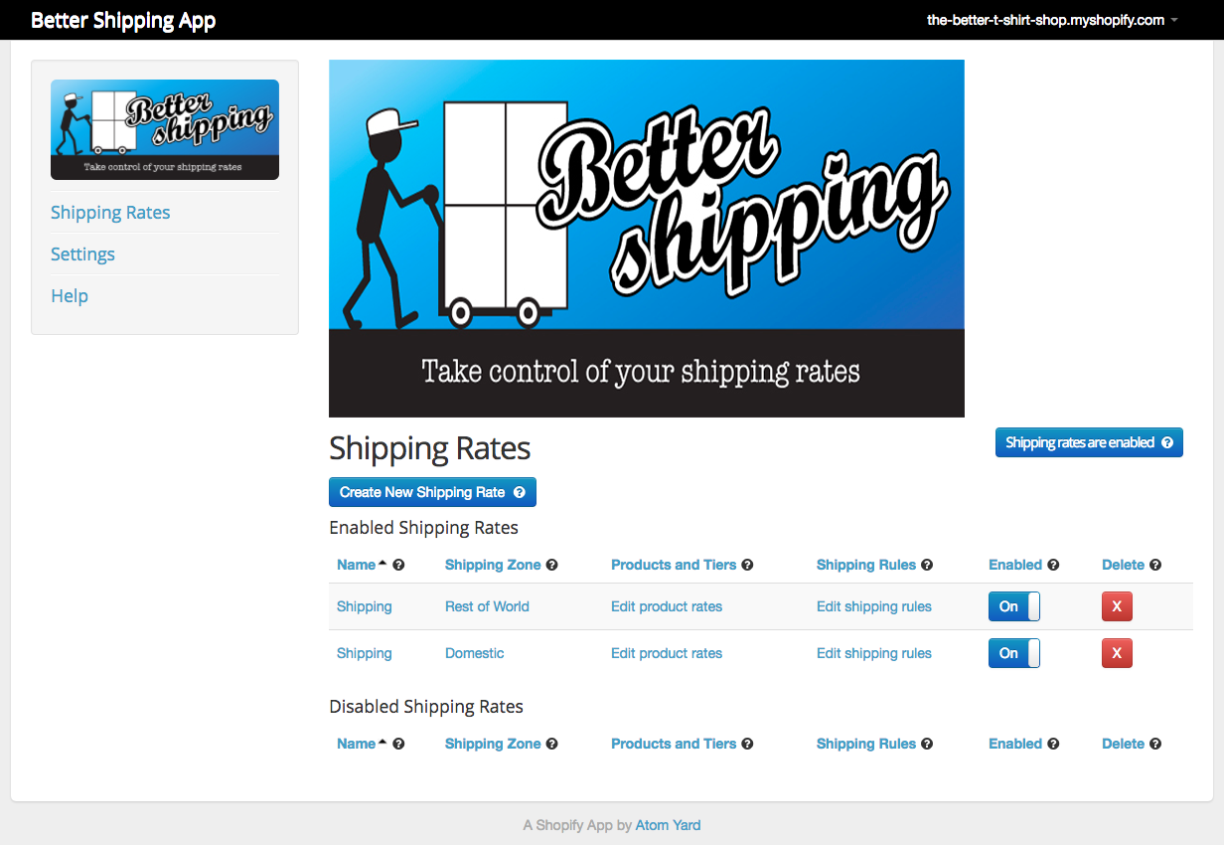Sort Disabled table by Name
Viewport: 1224px width, 845px height.
[356, 744]
